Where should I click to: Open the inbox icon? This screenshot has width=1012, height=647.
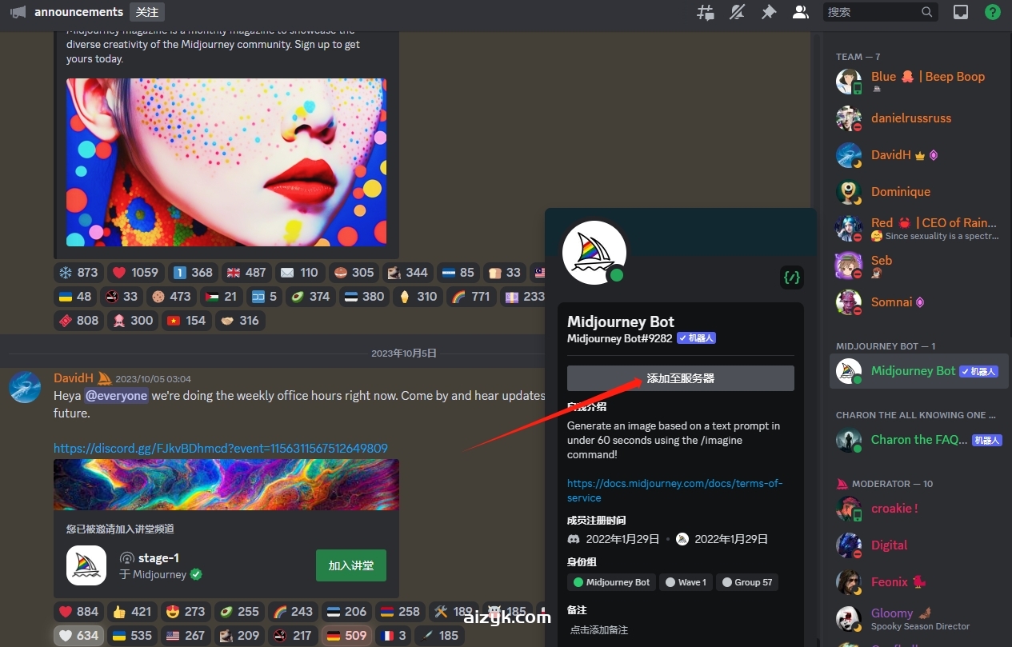click(961, 12)
